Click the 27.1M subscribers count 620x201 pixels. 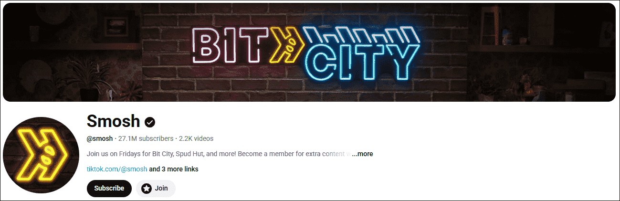146,138
